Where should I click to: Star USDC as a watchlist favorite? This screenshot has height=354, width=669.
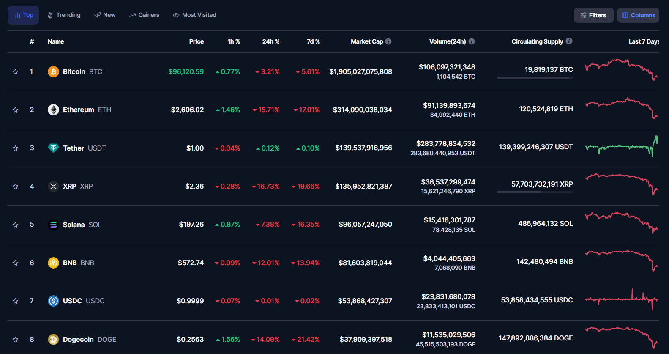[x=15, y=301]
